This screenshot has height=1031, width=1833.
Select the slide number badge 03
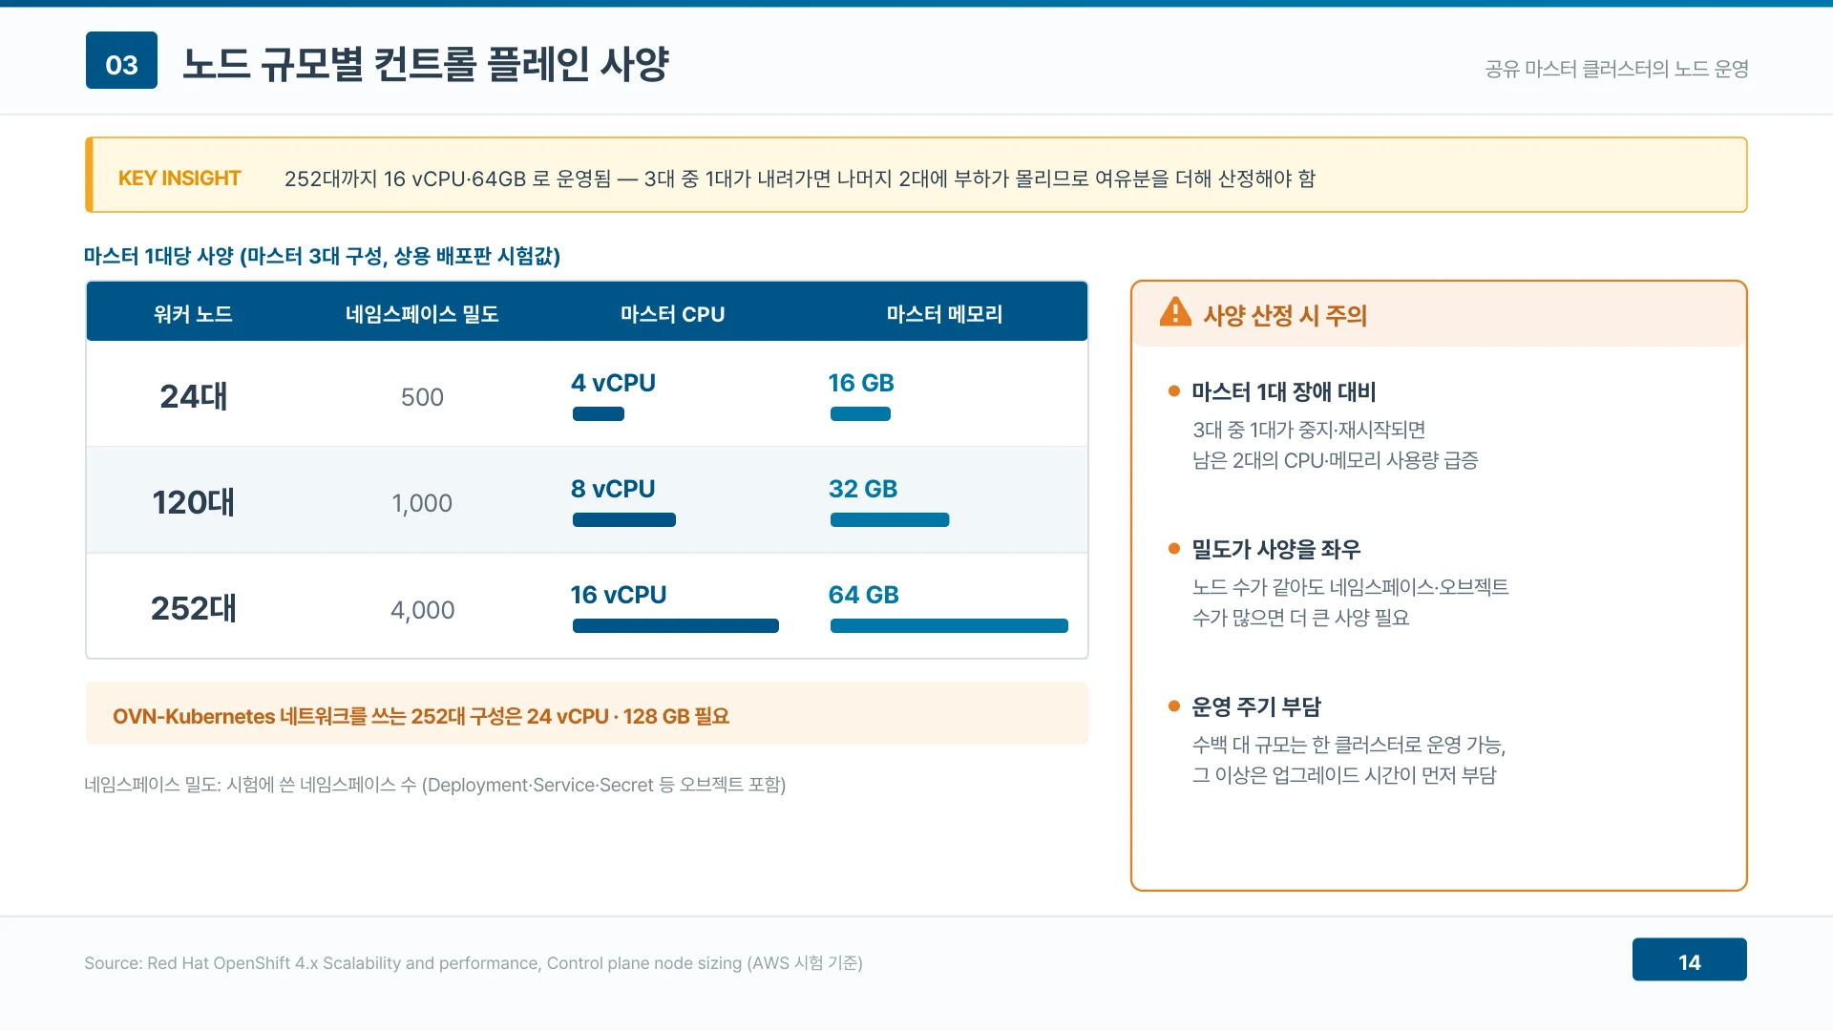click(x=121, y=60)
